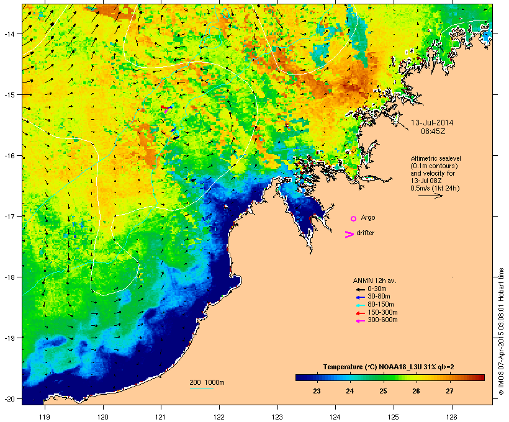Click the latitude axis label -16
The height and width of the screenshot is (422, 509).
tap(9, 156)
